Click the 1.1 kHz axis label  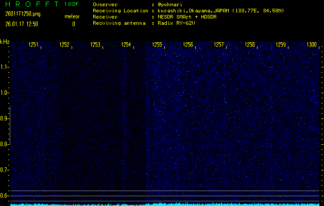pos(4,67)
